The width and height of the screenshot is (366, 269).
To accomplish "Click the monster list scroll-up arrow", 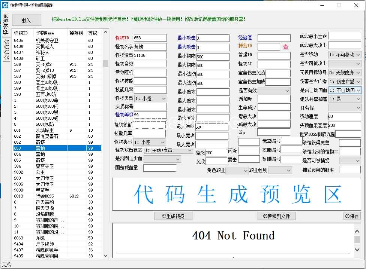I will 105,32.
